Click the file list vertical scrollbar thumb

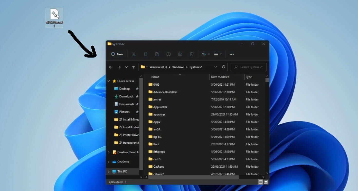[x=267, y=80]
